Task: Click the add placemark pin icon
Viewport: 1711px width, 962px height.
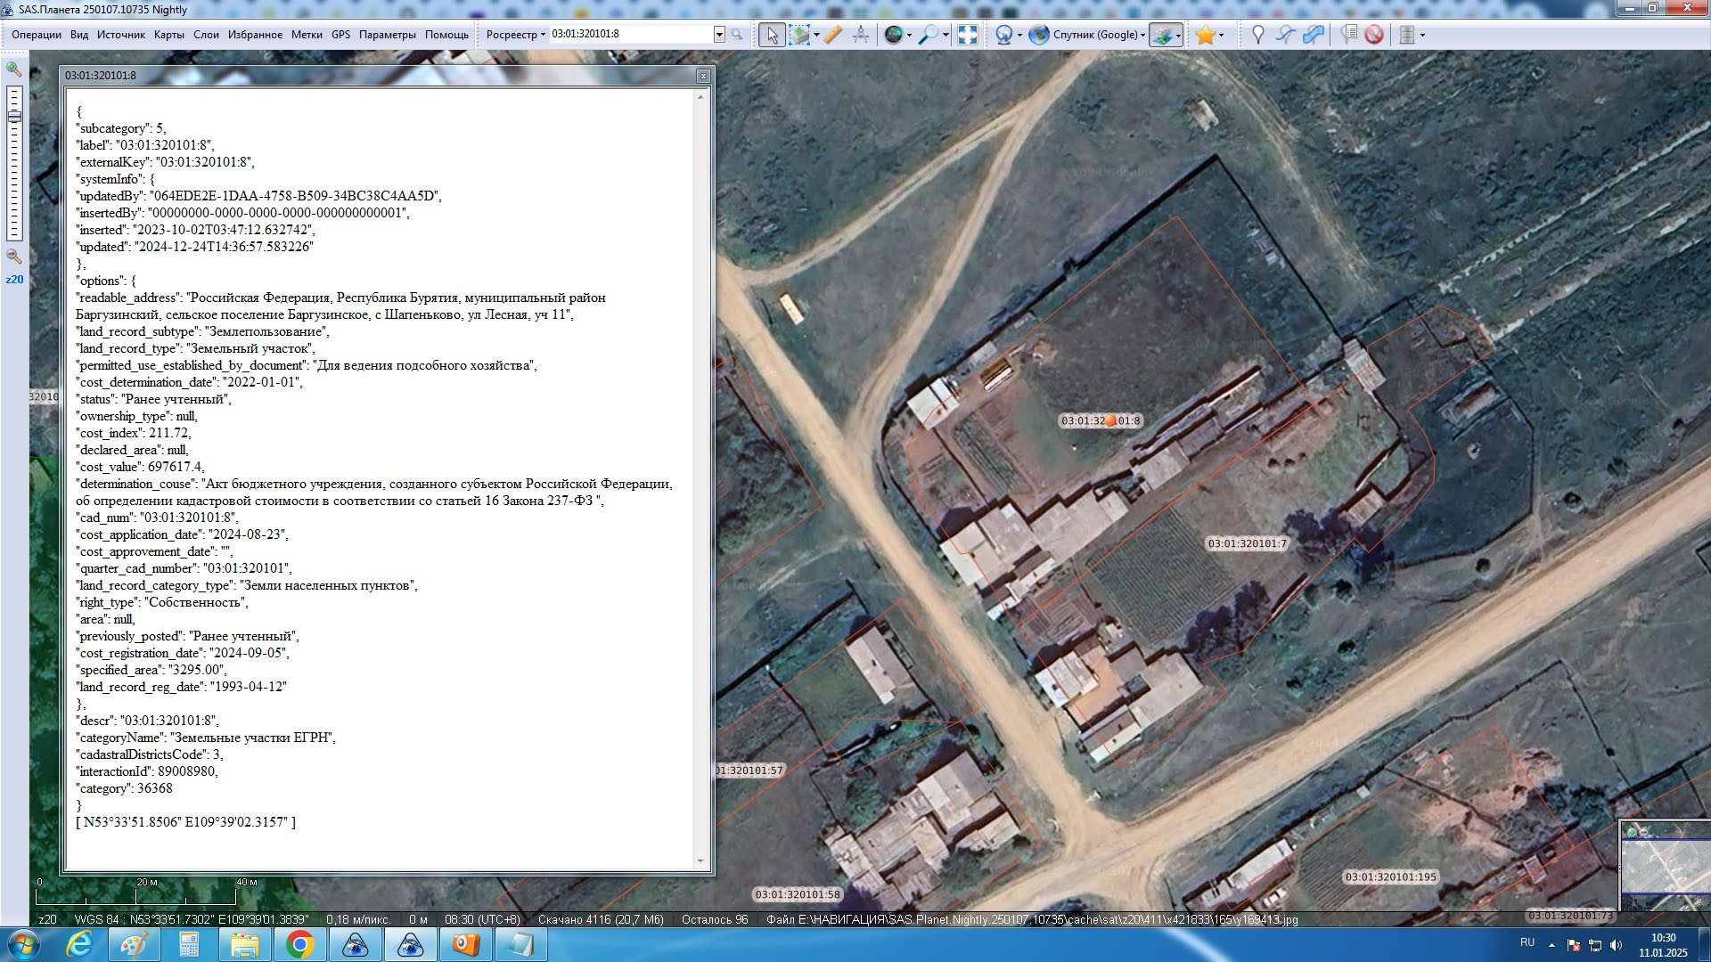Action: tap(1257, 35)
